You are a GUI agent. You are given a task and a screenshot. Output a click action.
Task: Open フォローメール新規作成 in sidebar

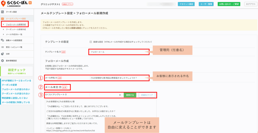tap(16, 24)
